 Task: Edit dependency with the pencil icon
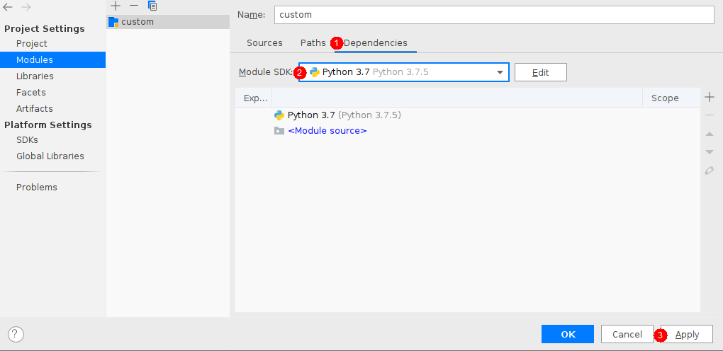(x=710, y=171)
